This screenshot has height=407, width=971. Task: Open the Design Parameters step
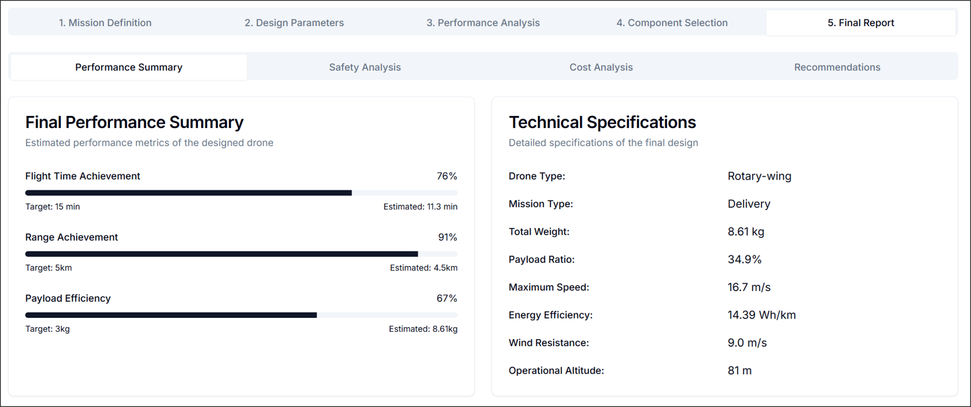294,22
